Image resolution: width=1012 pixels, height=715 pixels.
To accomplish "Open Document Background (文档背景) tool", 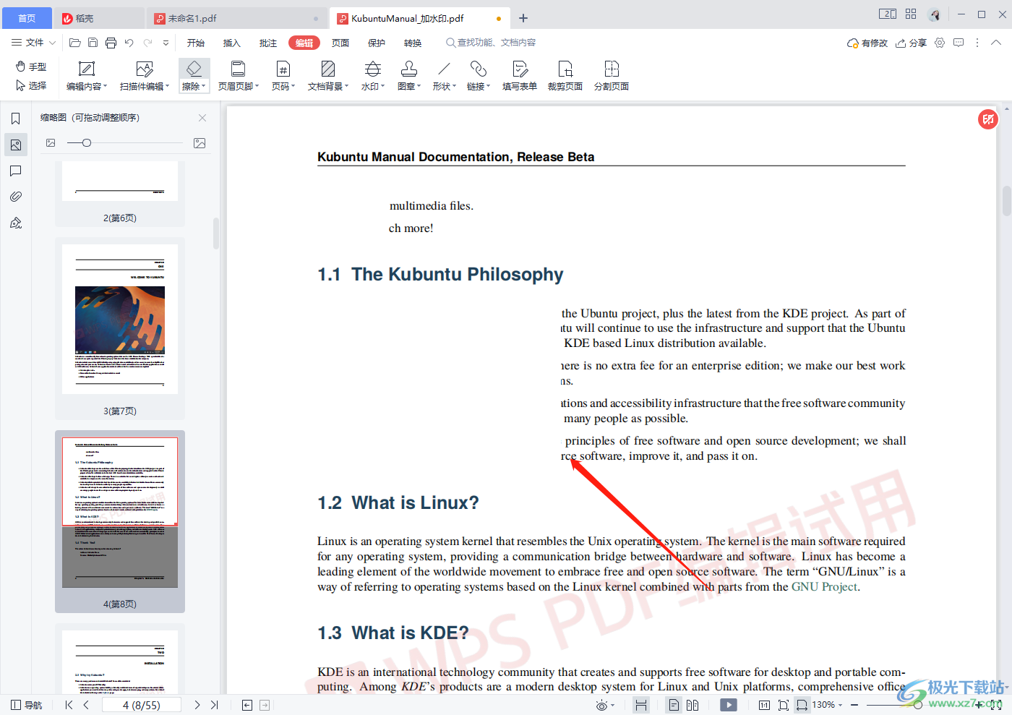I will click(328, 76).
